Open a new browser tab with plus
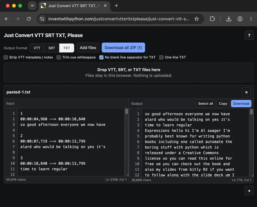257x207 pixels. click(x=116, y=6)
